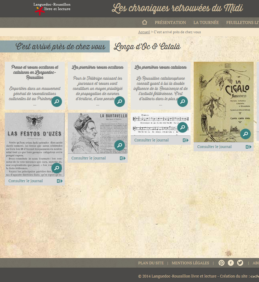The height and width of the screenshot is (282, 259).
Task: Magnify the Las Fèstos d'Uzès clipping
Action: (57, 168)
